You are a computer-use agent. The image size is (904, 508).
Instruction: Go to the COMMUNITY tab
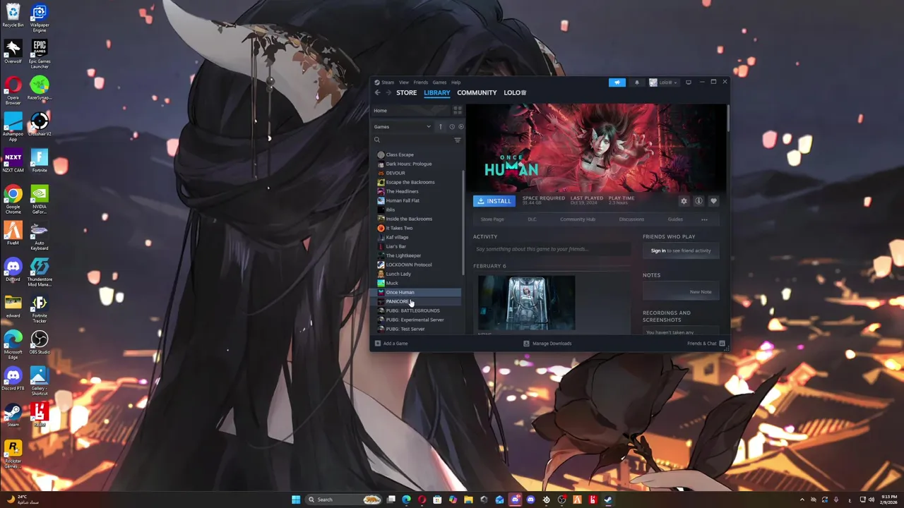(x=477, y=92)
